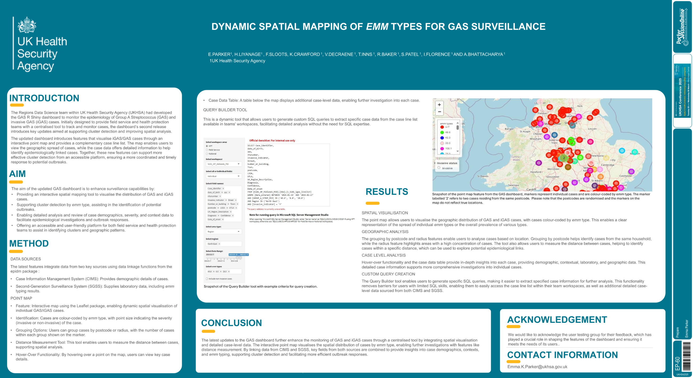Select the HPT workspace area radio
Screen dimensions: 693x378
[207, 146]
